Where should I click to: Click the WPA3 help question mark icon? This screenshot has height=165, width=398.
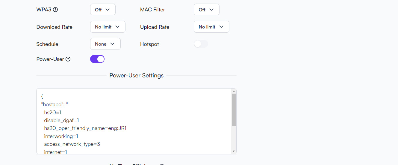[55, 10]
